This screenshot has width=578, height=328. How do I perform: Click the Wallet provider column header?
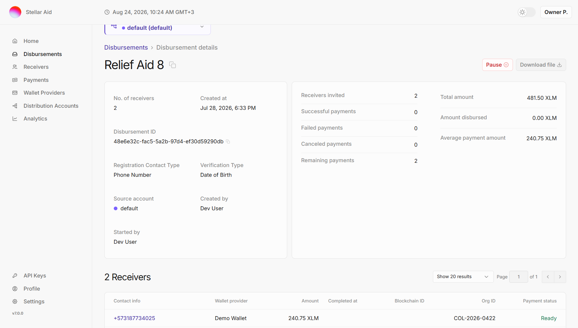[x=231, y=301]
